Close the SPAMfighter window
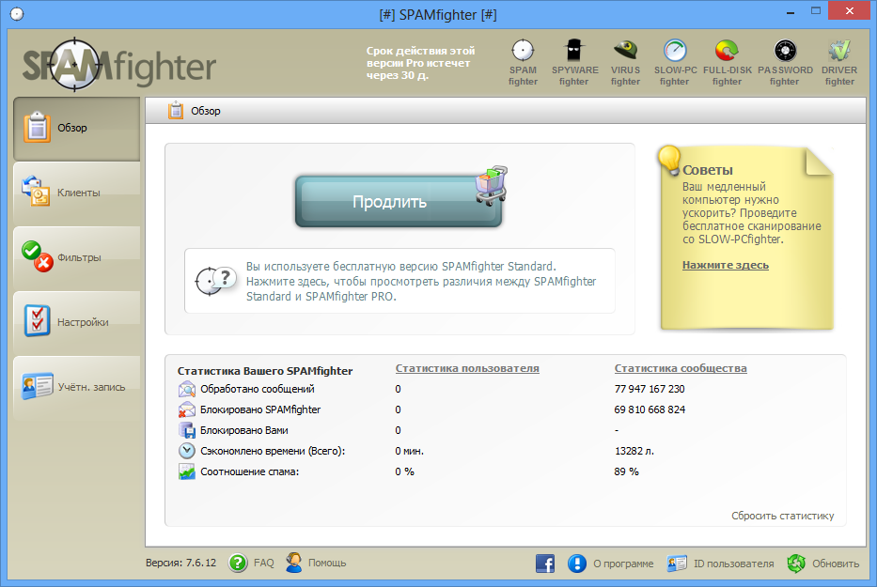This screenshot has width=877, height=587. [x=849, y=11]
